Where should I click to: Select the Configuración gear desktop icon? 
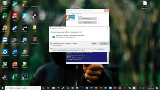(x=5, y=53)
